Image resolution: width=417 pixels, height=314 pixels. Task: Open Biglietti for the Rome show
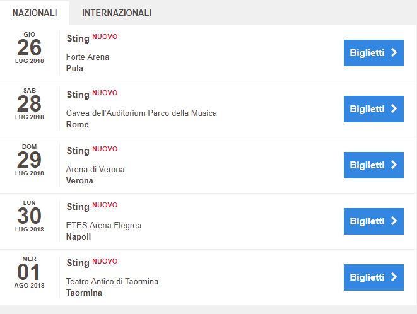tap(373, 109)
